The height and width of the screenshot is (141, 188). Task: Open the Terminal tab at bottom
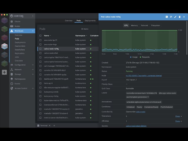[x=44, y=125]
